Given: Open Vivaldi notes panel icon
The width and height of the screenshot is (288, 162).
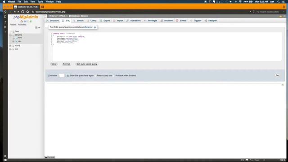Looking at the screenshot, I should 5,27.
